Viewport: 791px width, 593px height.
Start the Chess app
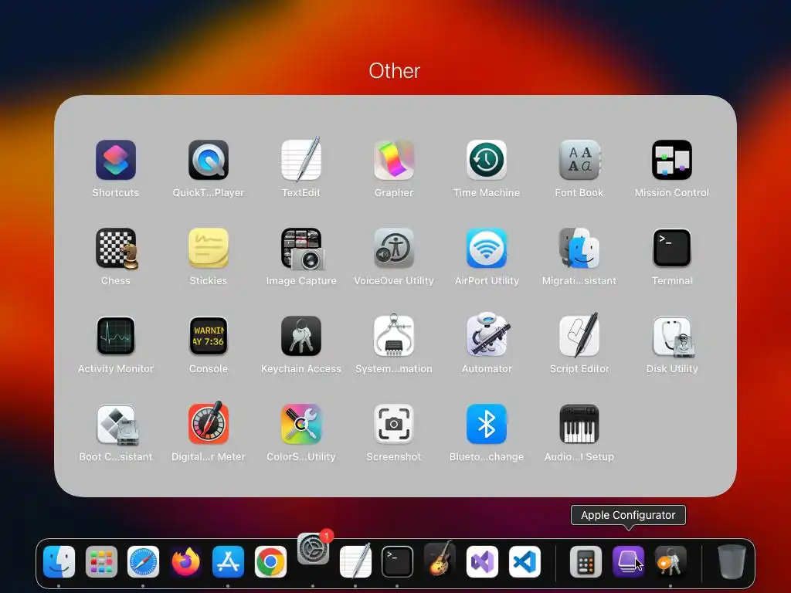(x=116, y=248)
